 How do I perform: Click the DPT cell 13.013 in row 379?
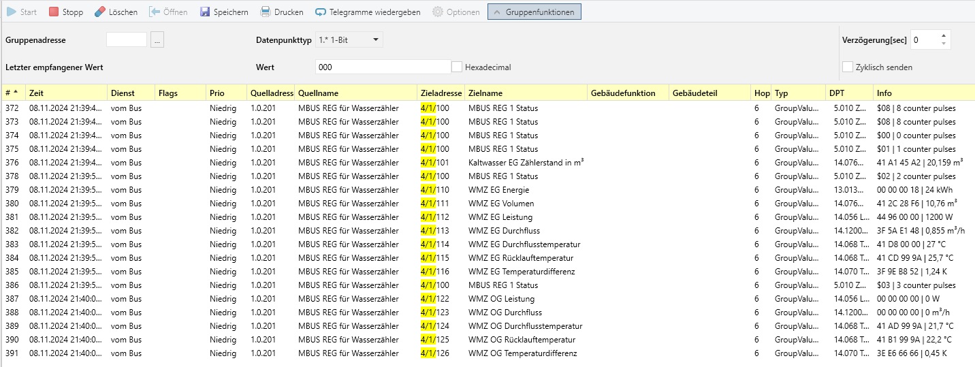849,190
